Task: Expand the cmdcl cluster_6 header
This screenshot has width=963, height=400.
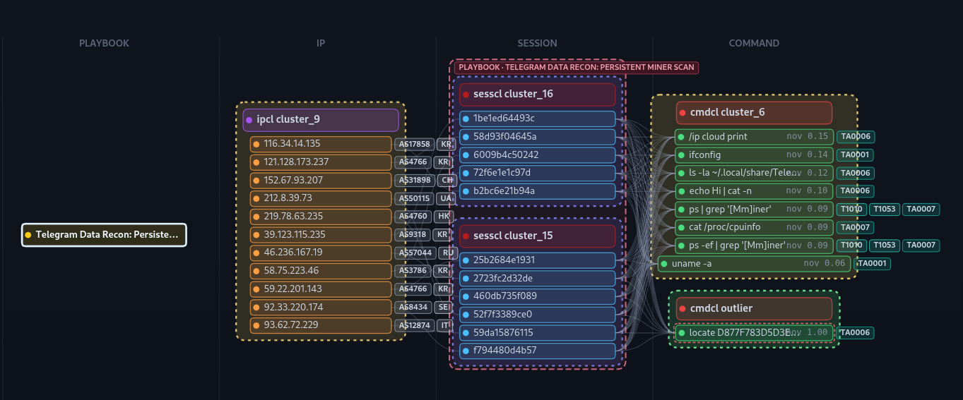Action: tap(755, 113)
